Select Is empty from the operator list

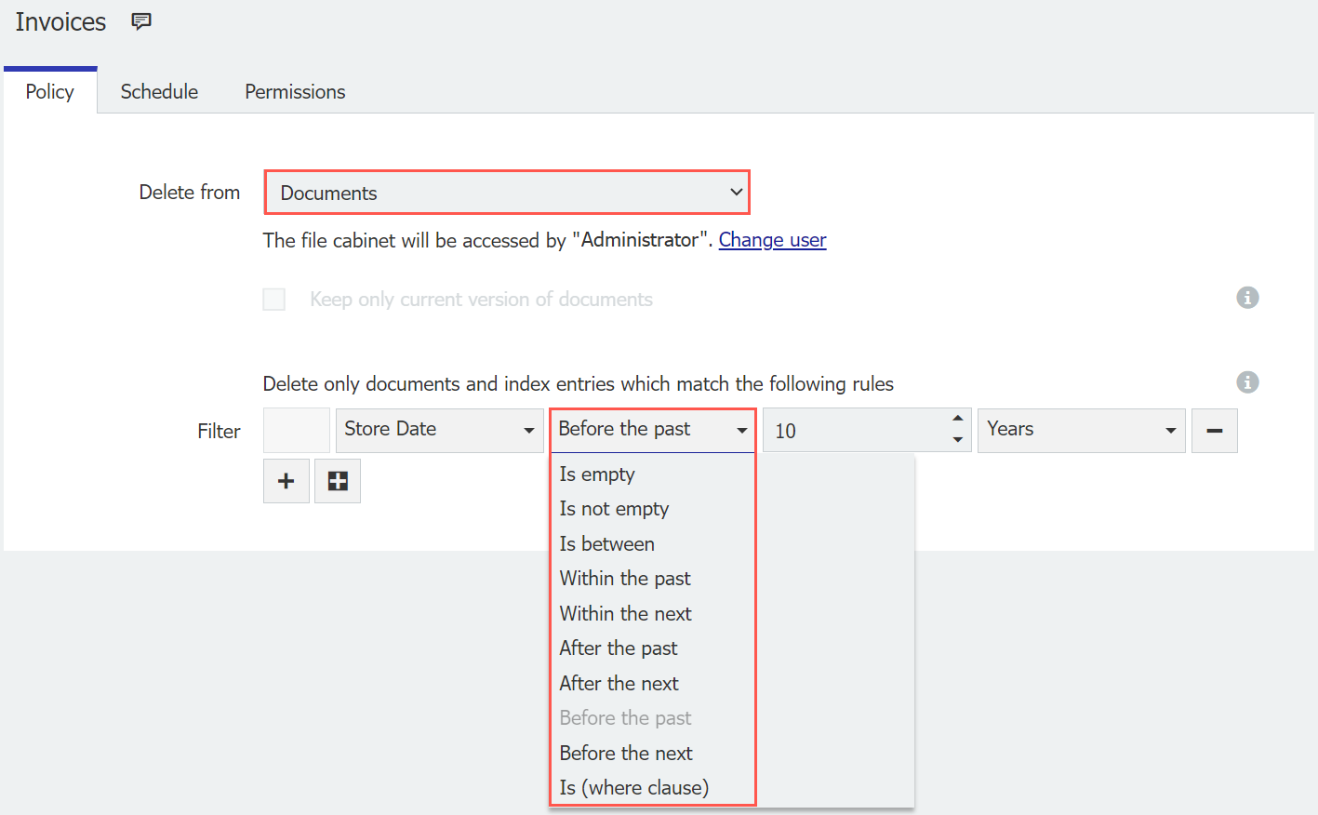coord(596,474)
